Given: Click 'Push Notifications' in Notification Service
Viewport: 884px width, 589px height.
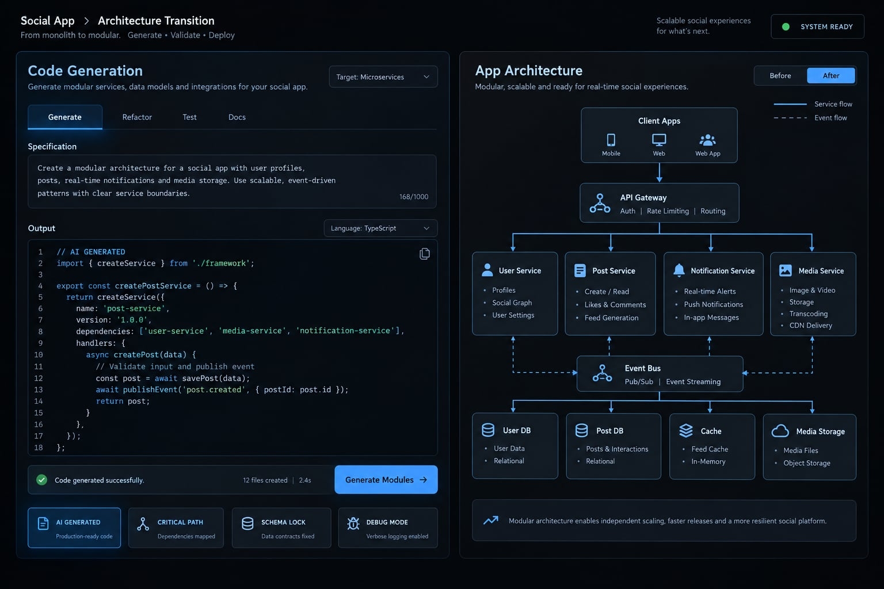Looking at the screenshot, I should click(x=714, y=305).
